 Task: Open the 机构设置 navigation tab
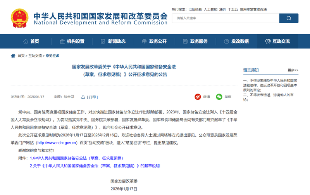point(72,42)
